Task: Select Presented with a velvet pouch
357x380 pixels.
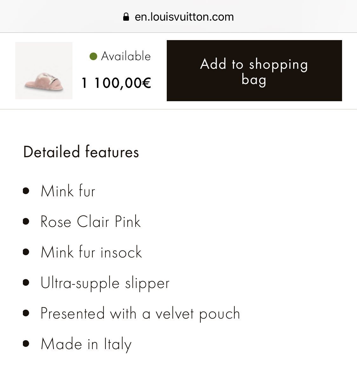Action: point(140,313)
